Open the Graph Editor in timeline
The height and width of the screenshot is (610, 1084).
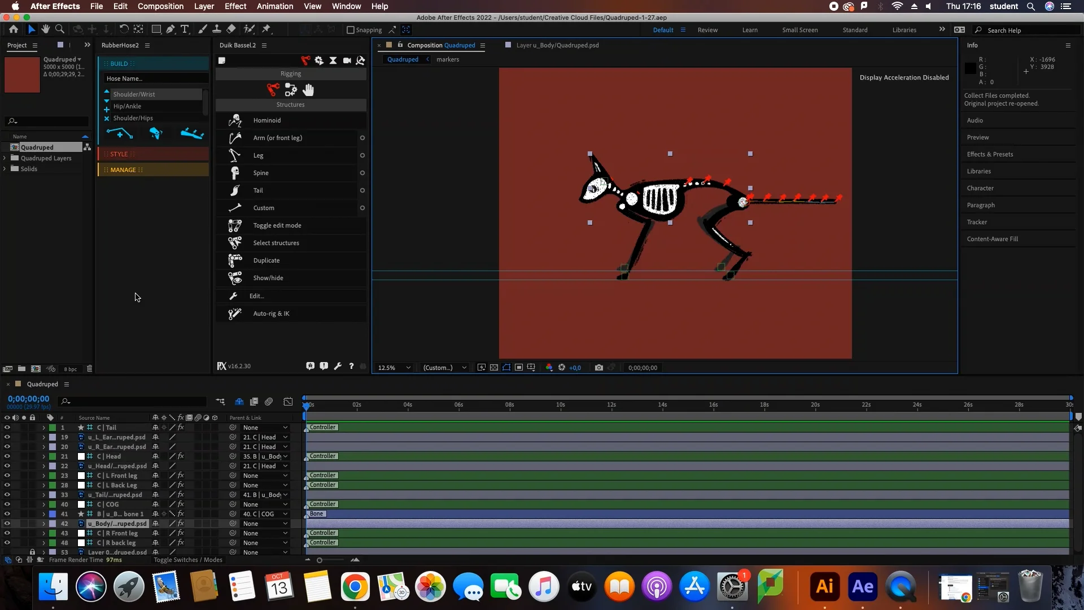pos(288,402)
